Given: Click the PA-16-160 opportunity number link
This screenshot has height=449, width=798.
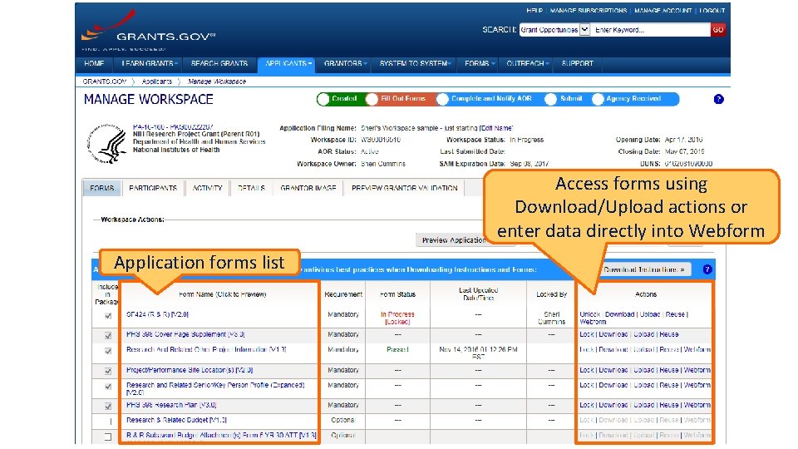Looking at the screenshot, I should [x=173, y=126].
